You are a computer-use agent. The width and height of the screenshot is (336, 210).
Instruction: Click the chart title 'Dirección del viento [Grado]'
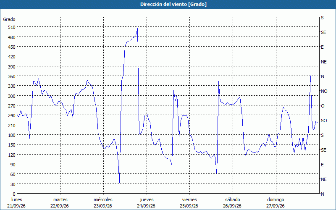(x=173, y=4)
